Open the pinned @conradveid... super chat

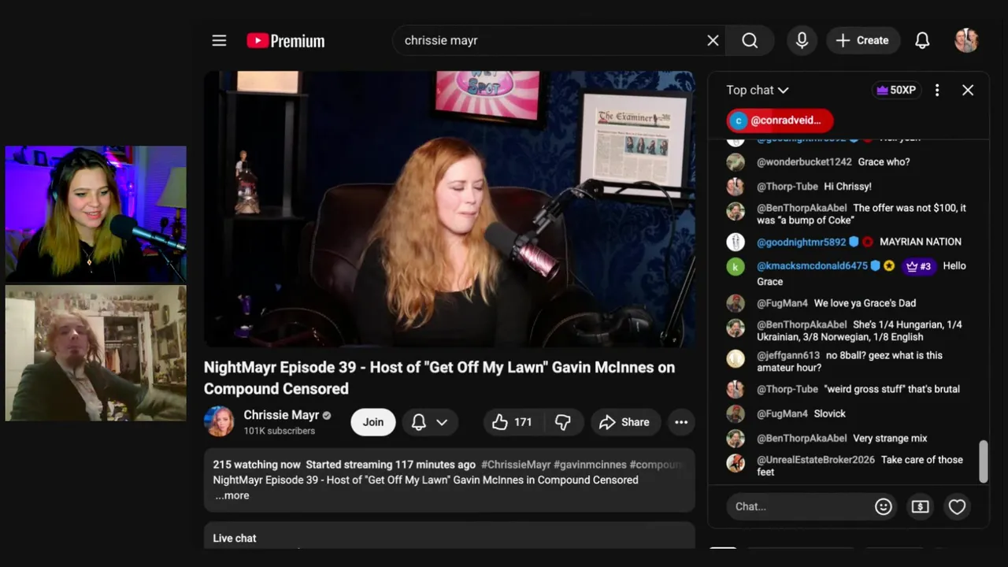(x=780, y=120)
